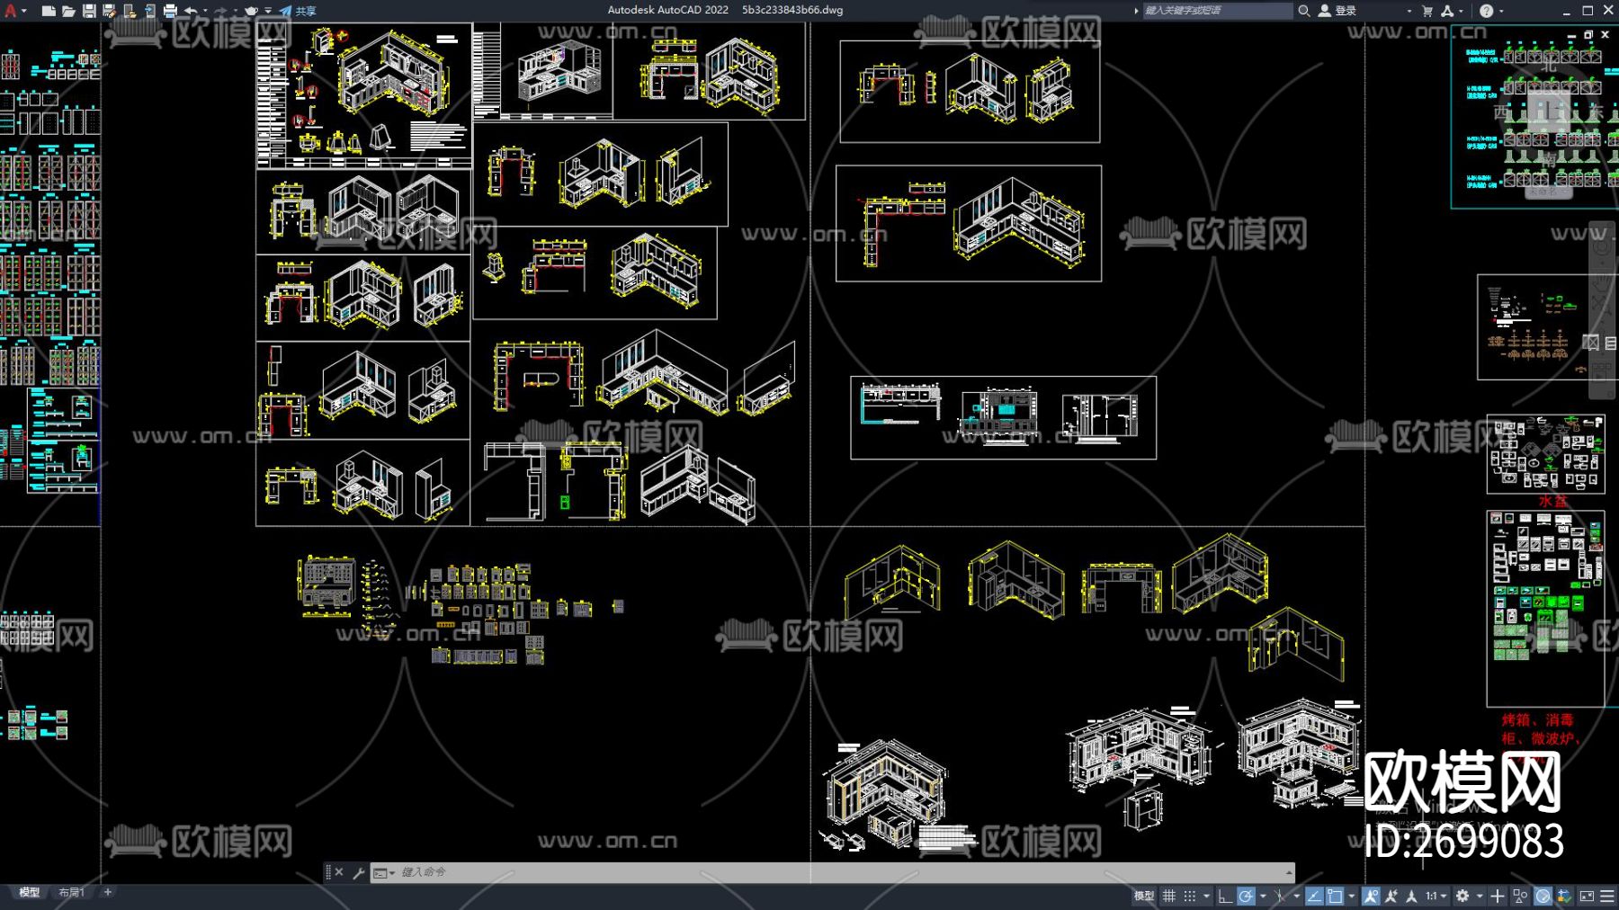The width and height of the screenshot is (1619, 910).
Task: Click the Plot printer icon
Action: [170, 11]
